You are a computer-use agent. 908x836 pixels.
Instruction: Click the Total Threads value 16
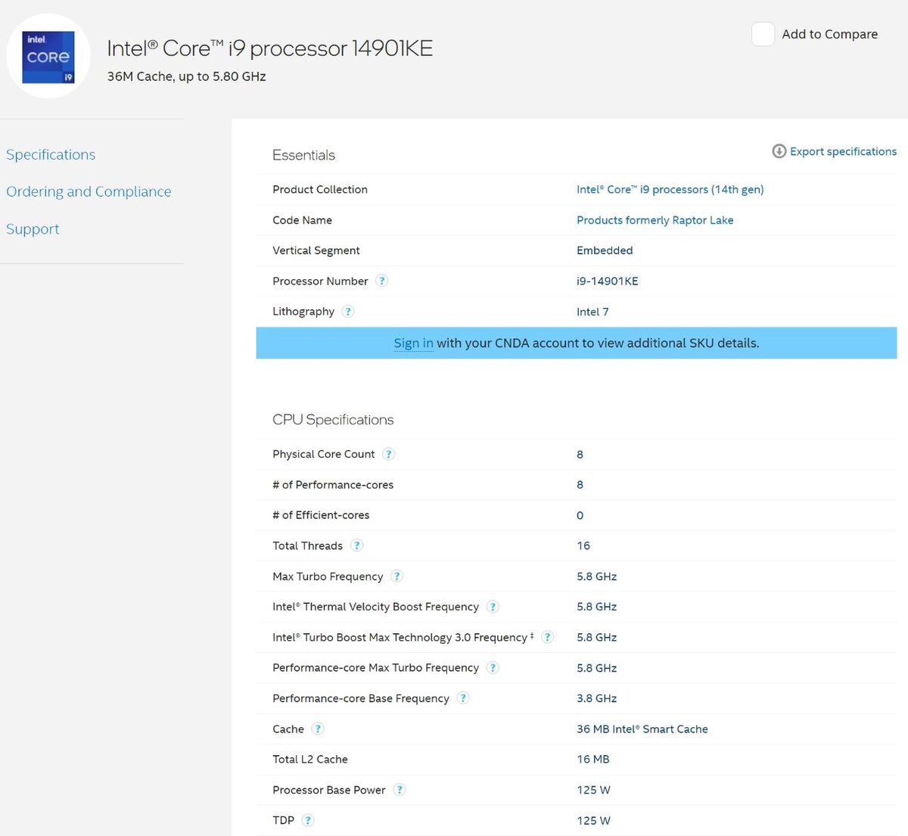point(583,545)
